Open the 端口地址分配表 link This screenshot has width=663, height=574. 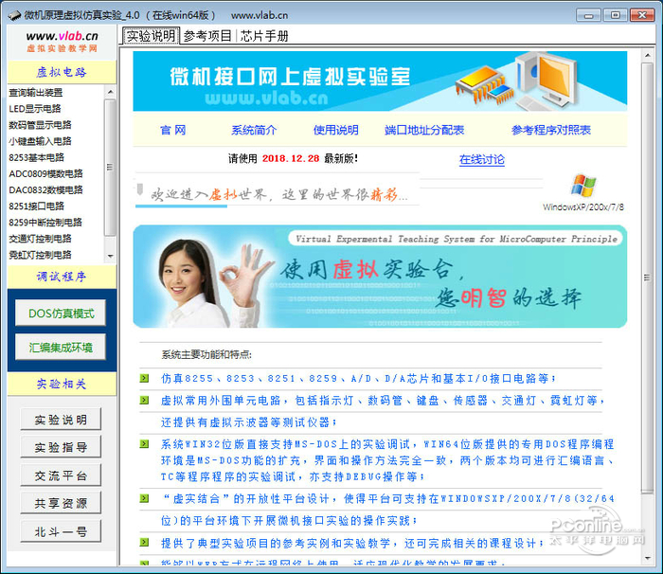click(424, 130)
